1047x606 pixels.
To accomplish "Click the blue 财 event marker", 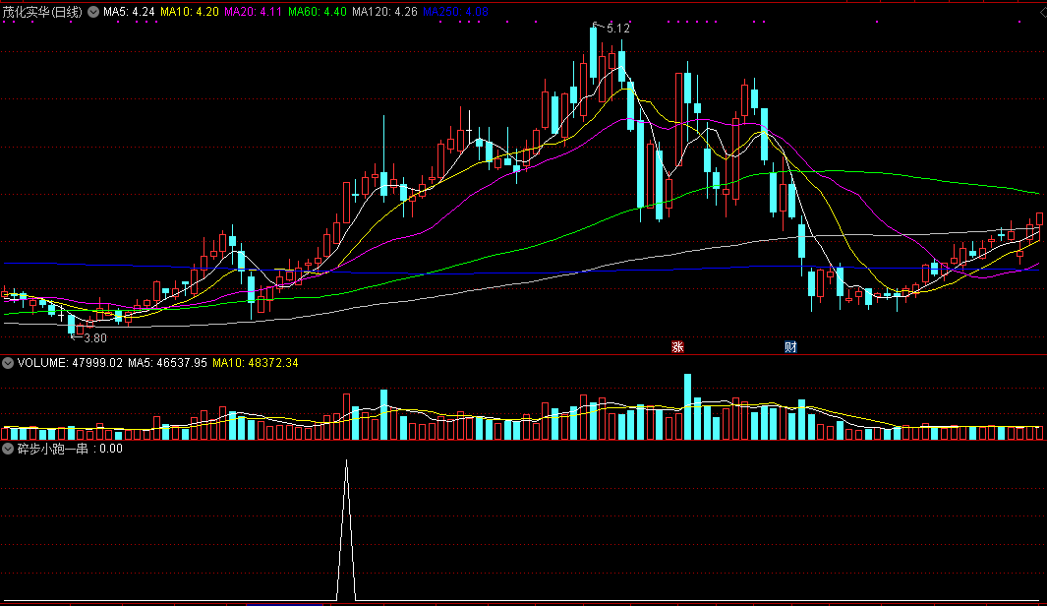I will click(790, 346).
